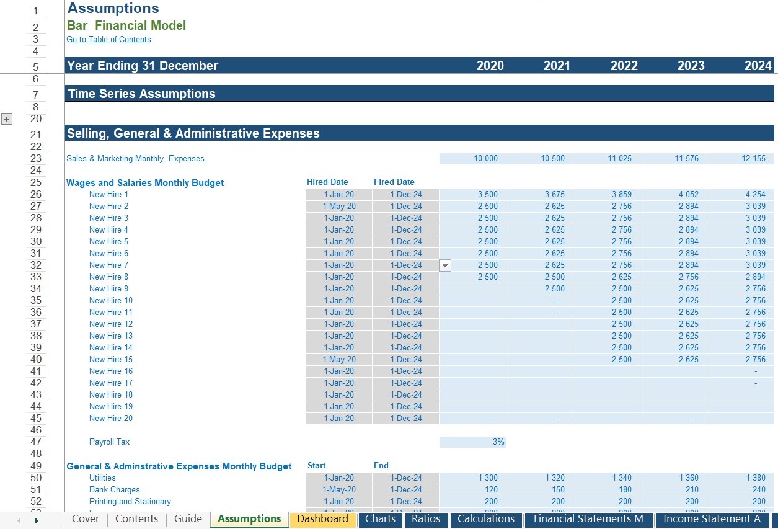Click New Hire 1 fired date cell
The image size is (778, 529).
[x=405, y=195]
